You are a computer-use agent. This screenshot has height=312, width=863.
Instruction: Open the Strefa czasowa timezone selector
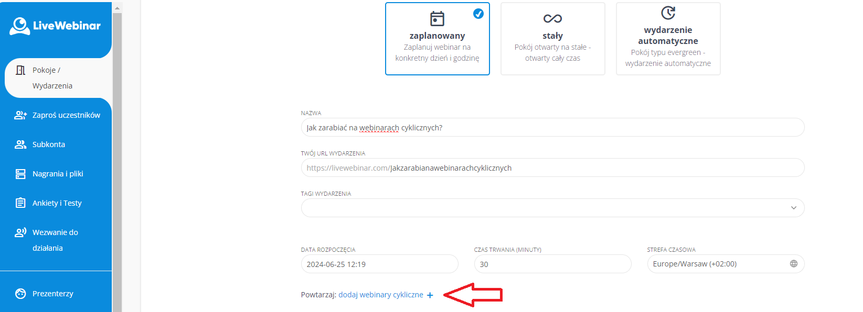[x=719, y=264]
